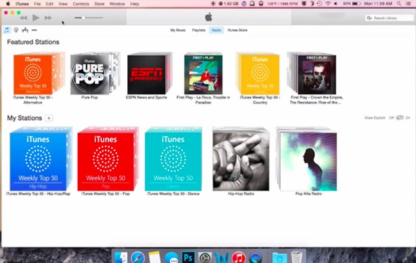The width and height of the screenshot is (416, 263).
Task: Click 'iTunes Weekly Top 50 - Pop' label
Action: (x=106, y=194)
